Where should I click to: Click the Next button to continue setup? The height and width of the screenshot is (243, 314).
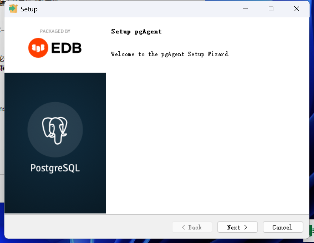point(237,227)
